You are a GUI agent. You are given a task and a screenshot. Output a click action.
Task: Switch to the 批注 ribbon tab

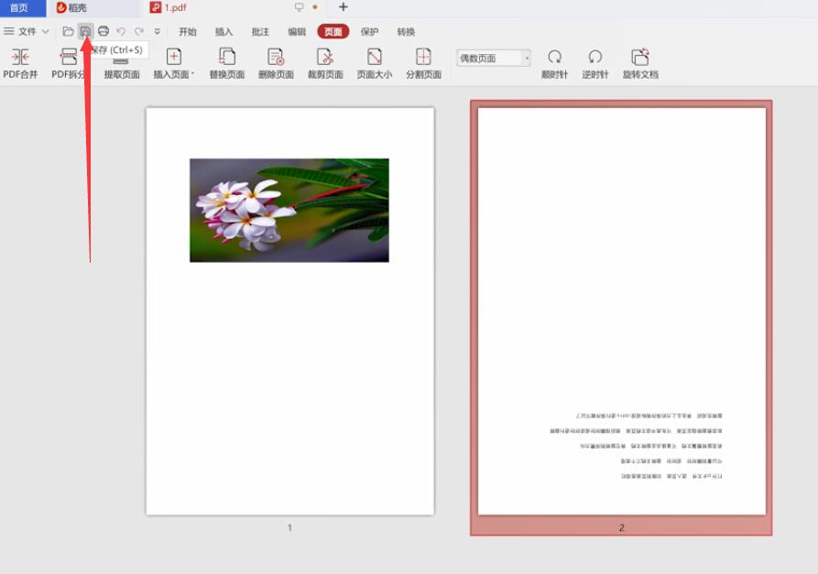[x=260, y=32]
